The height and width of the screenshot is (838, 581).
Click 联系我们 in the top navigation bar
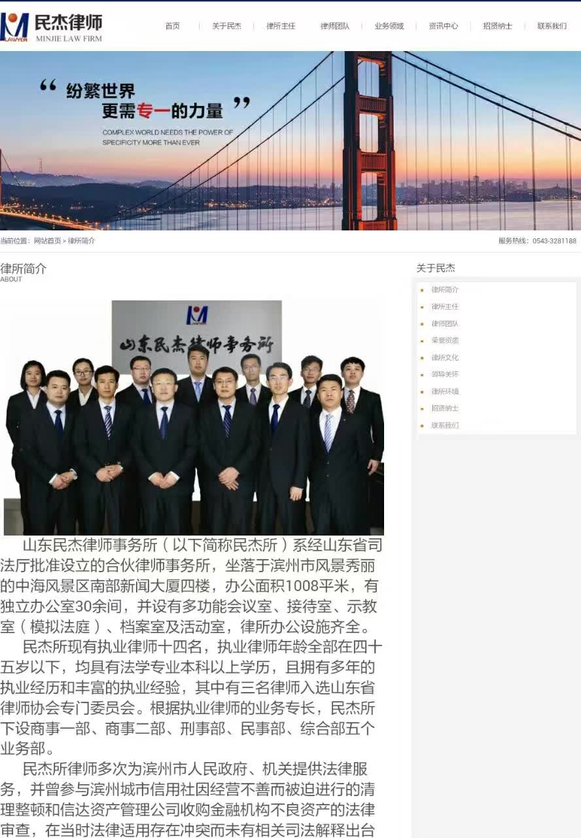[552, 26]
